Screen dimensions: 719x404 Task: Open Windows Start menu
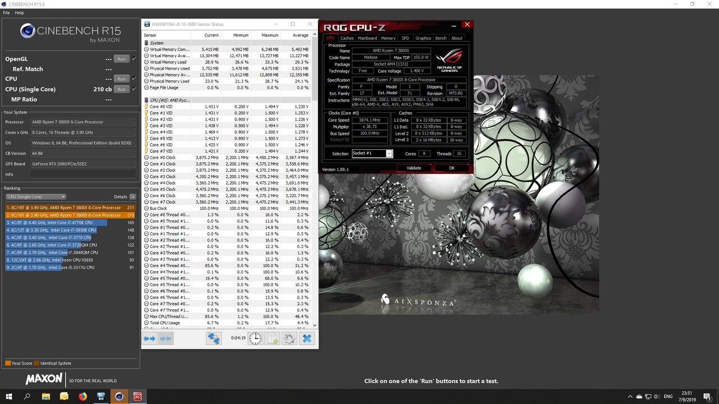click(9, 396)
